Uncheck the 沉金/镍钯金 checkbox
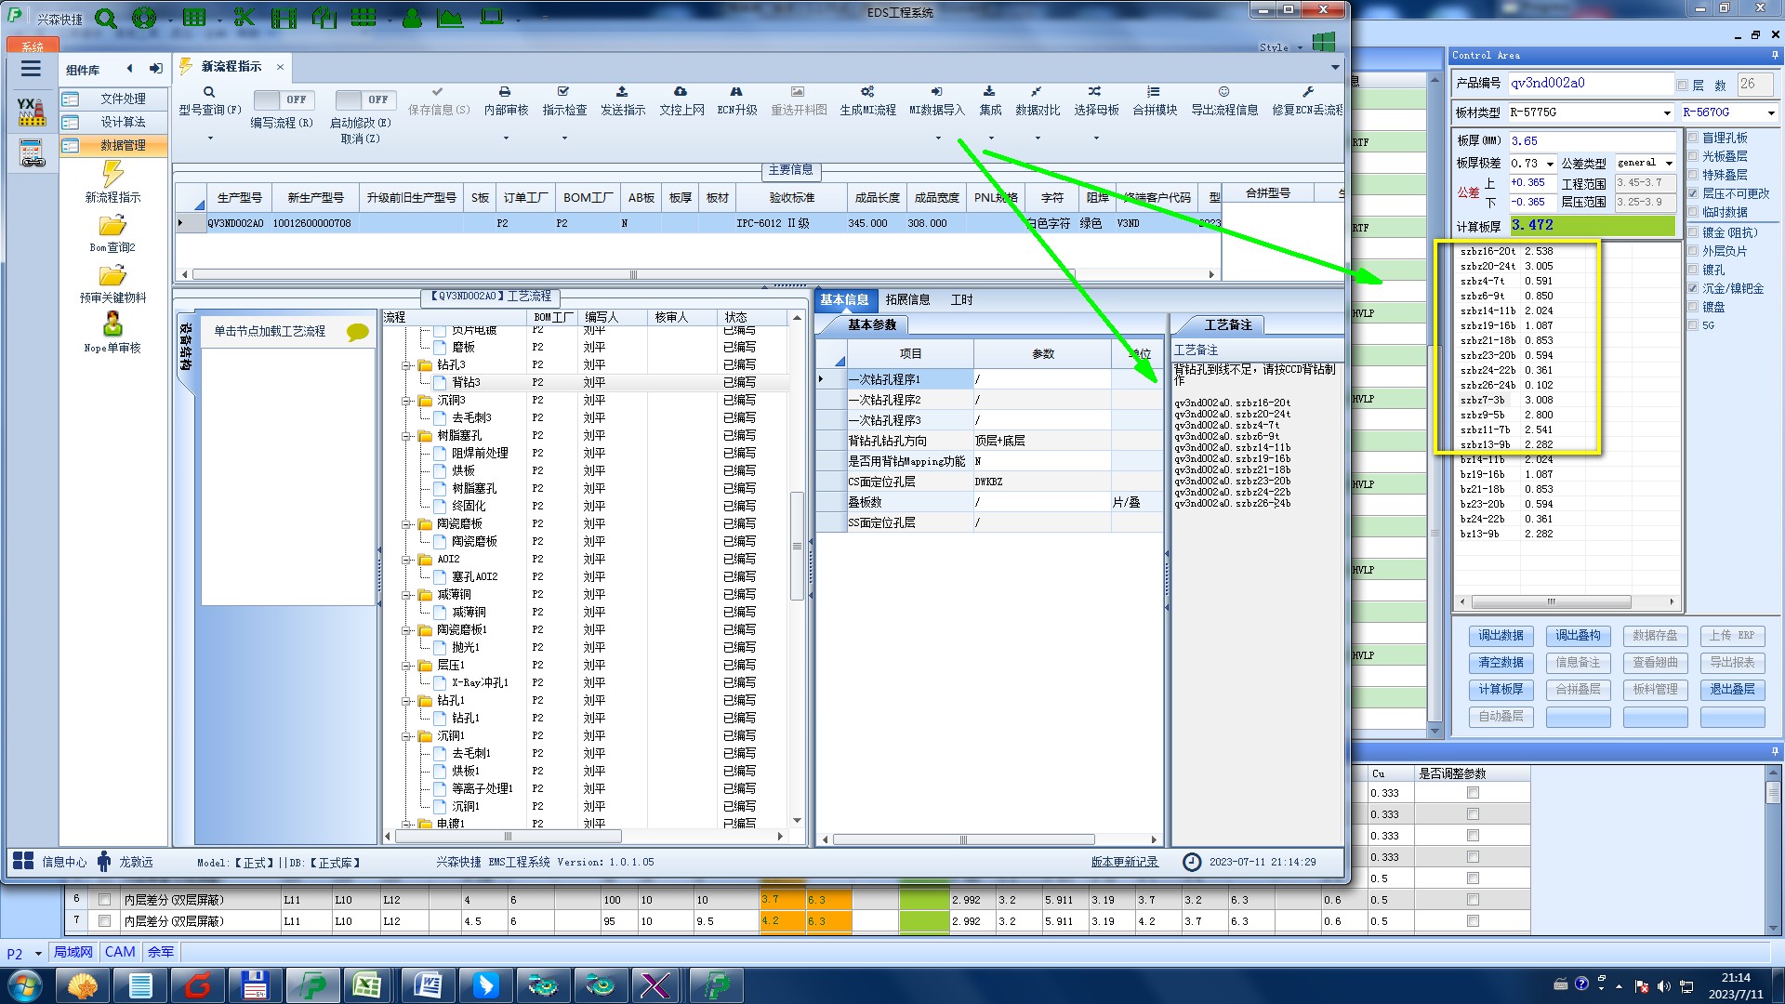The height and width of the screenshot is (1004, 1785). click(1693, 288)
